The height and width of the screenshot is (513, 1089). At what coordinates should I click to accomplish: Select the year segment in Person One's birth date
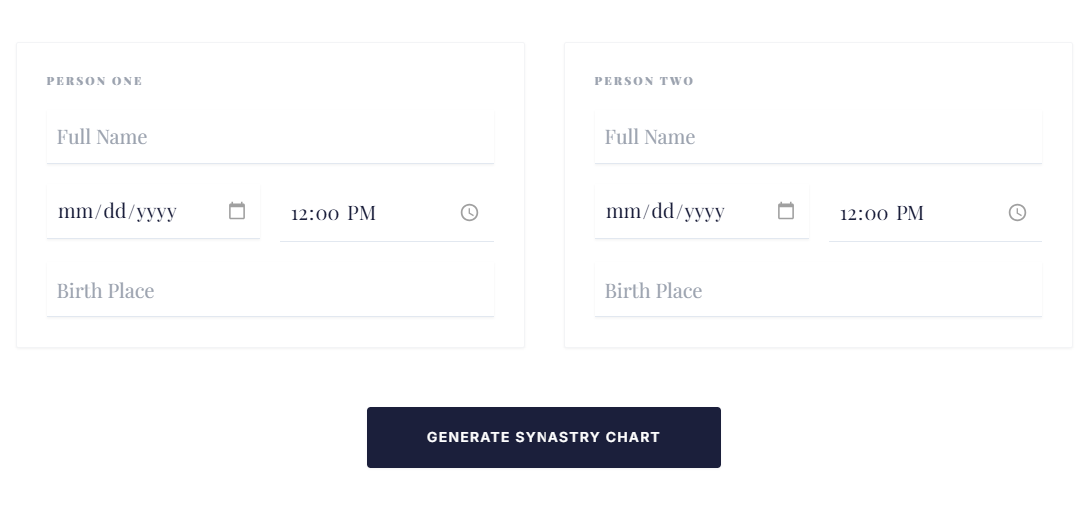pos(156,211)
